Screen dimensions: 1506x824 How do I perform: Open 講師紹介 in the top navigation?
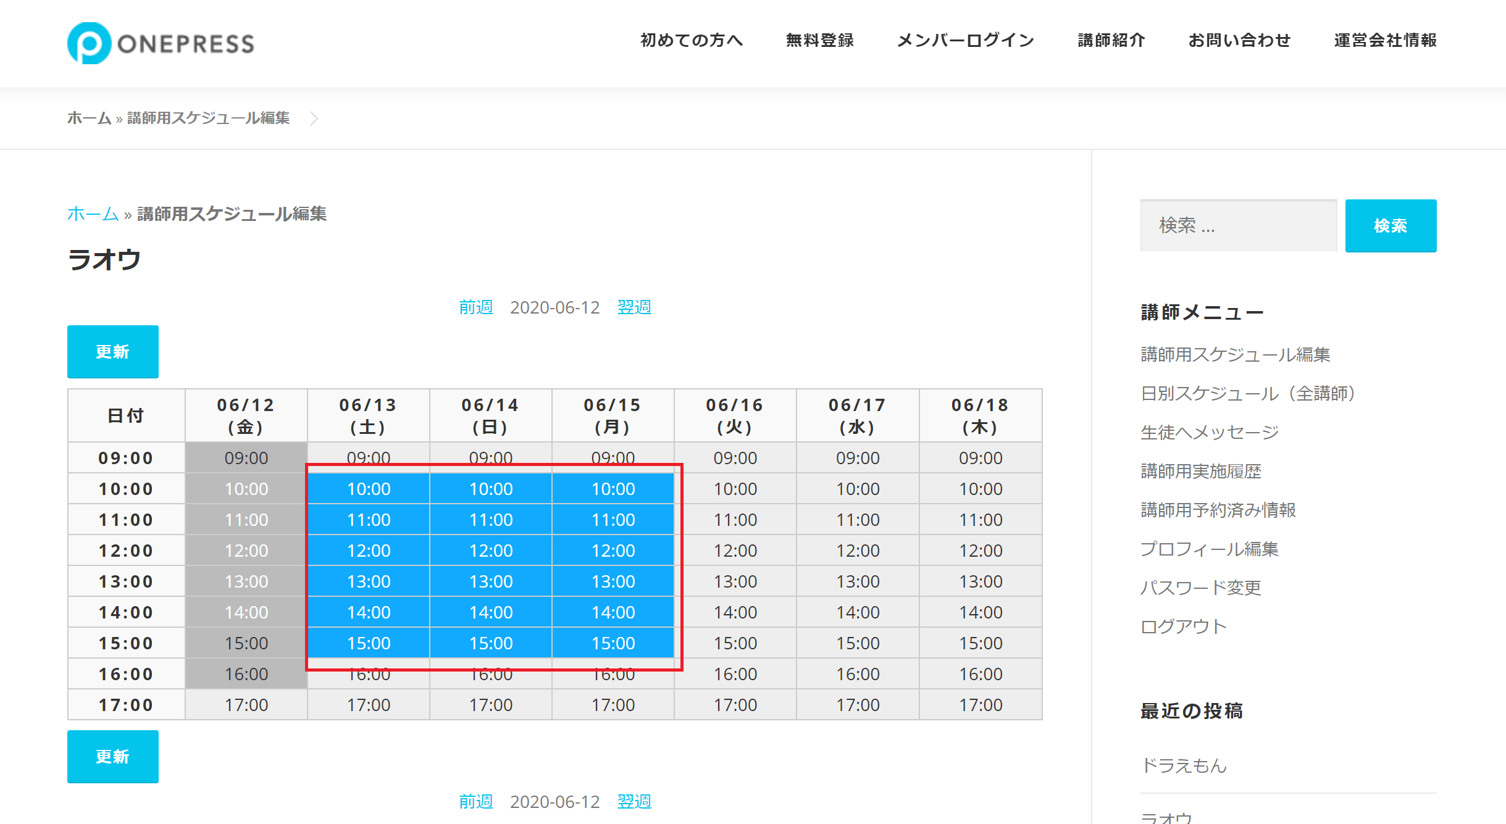tap(1111, 40)
